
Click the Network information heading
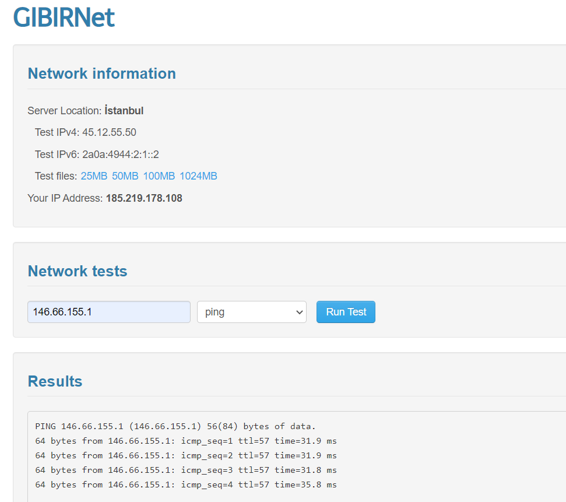point(102,73)
